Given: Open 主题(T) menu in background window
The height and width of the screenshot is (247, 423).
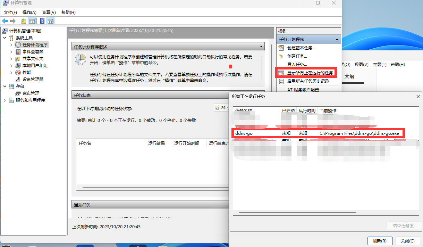Looking at the screenshot, I should point(380,65).
